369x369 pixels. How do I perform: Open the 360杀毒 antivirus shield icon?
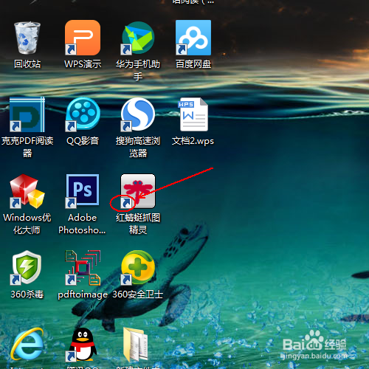(27, 268)
